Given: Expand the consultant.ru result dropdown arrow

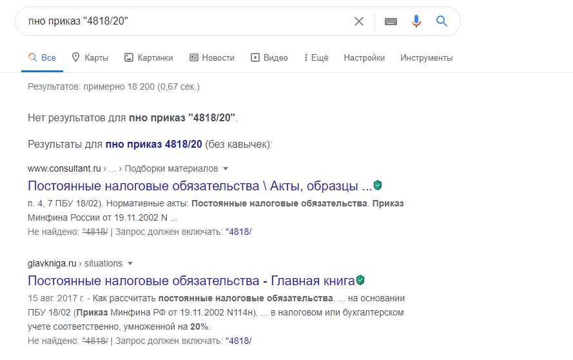Looking at the screenshot, I should point(226,168).
